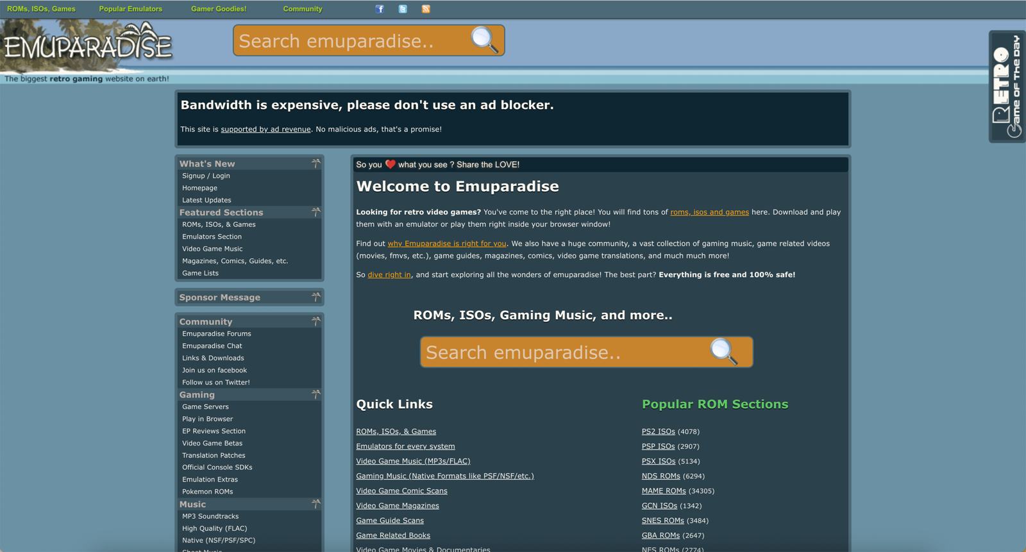Open Latest Updates sidebar link
Image resolution: width=1026 pixels, height=552 pixels.
click(x=206, y=200)
